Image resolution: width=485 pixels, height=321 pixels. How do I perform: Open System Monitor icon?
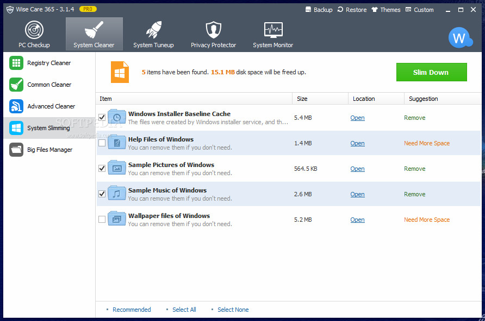click(272, 30)
